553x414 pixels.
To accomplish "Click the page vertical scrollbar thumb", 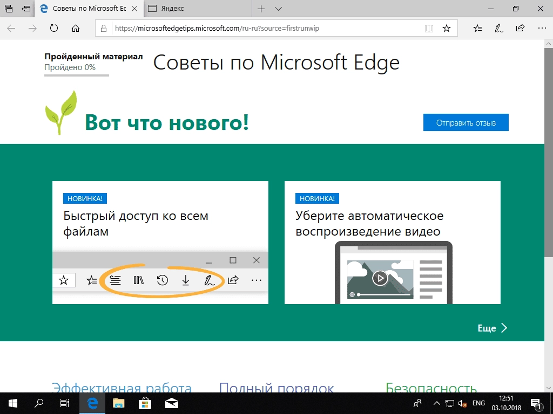I will pyautogui.click(x=549, y=152).
